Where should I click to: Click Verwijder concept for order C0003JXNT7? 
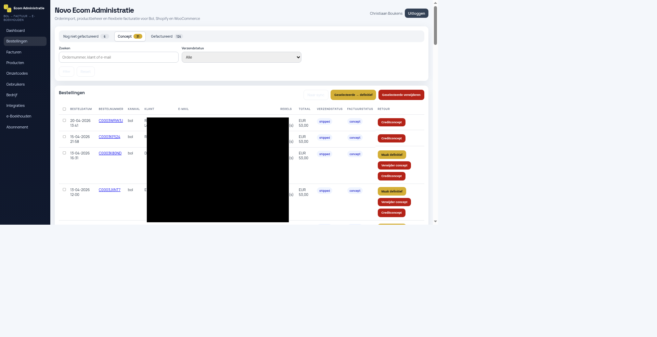tap(394, 202)
